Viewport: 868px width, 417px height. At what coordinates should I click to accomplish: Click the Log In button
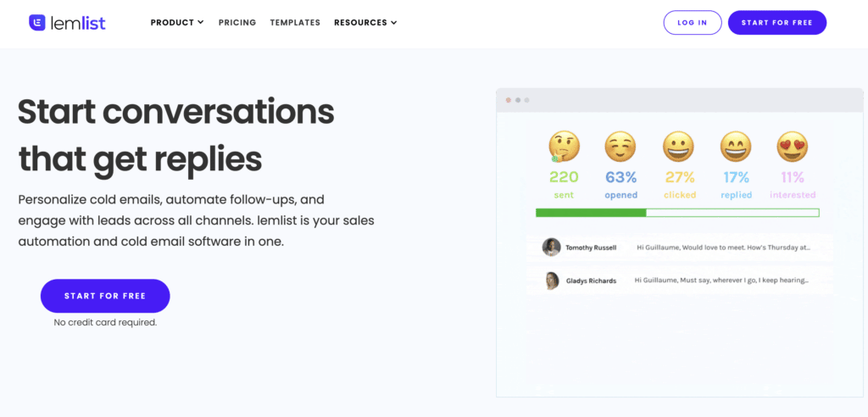click(693, 23)
